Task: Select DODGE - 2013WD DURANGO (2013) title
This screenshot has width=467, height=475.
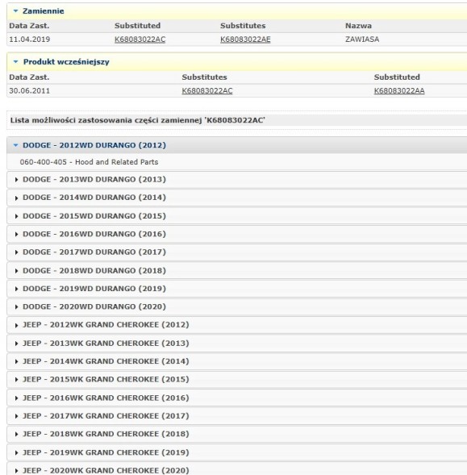Action: click(94, 179)
